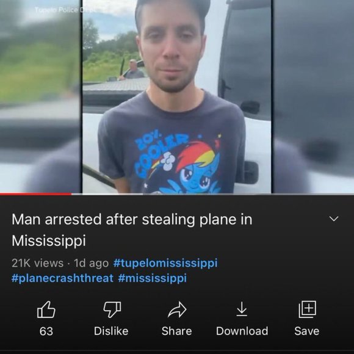
Task: Seek using the red progress bar
Action: pyautogui.click(x=35, y=194)
